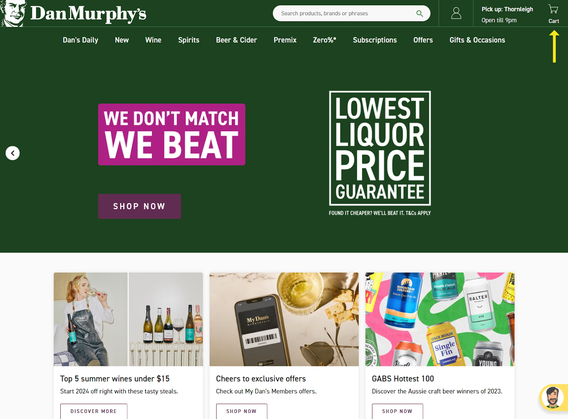Screen dimensions: 568x419
Task: Click the purple SHOP NOW button
Action: 140,206
